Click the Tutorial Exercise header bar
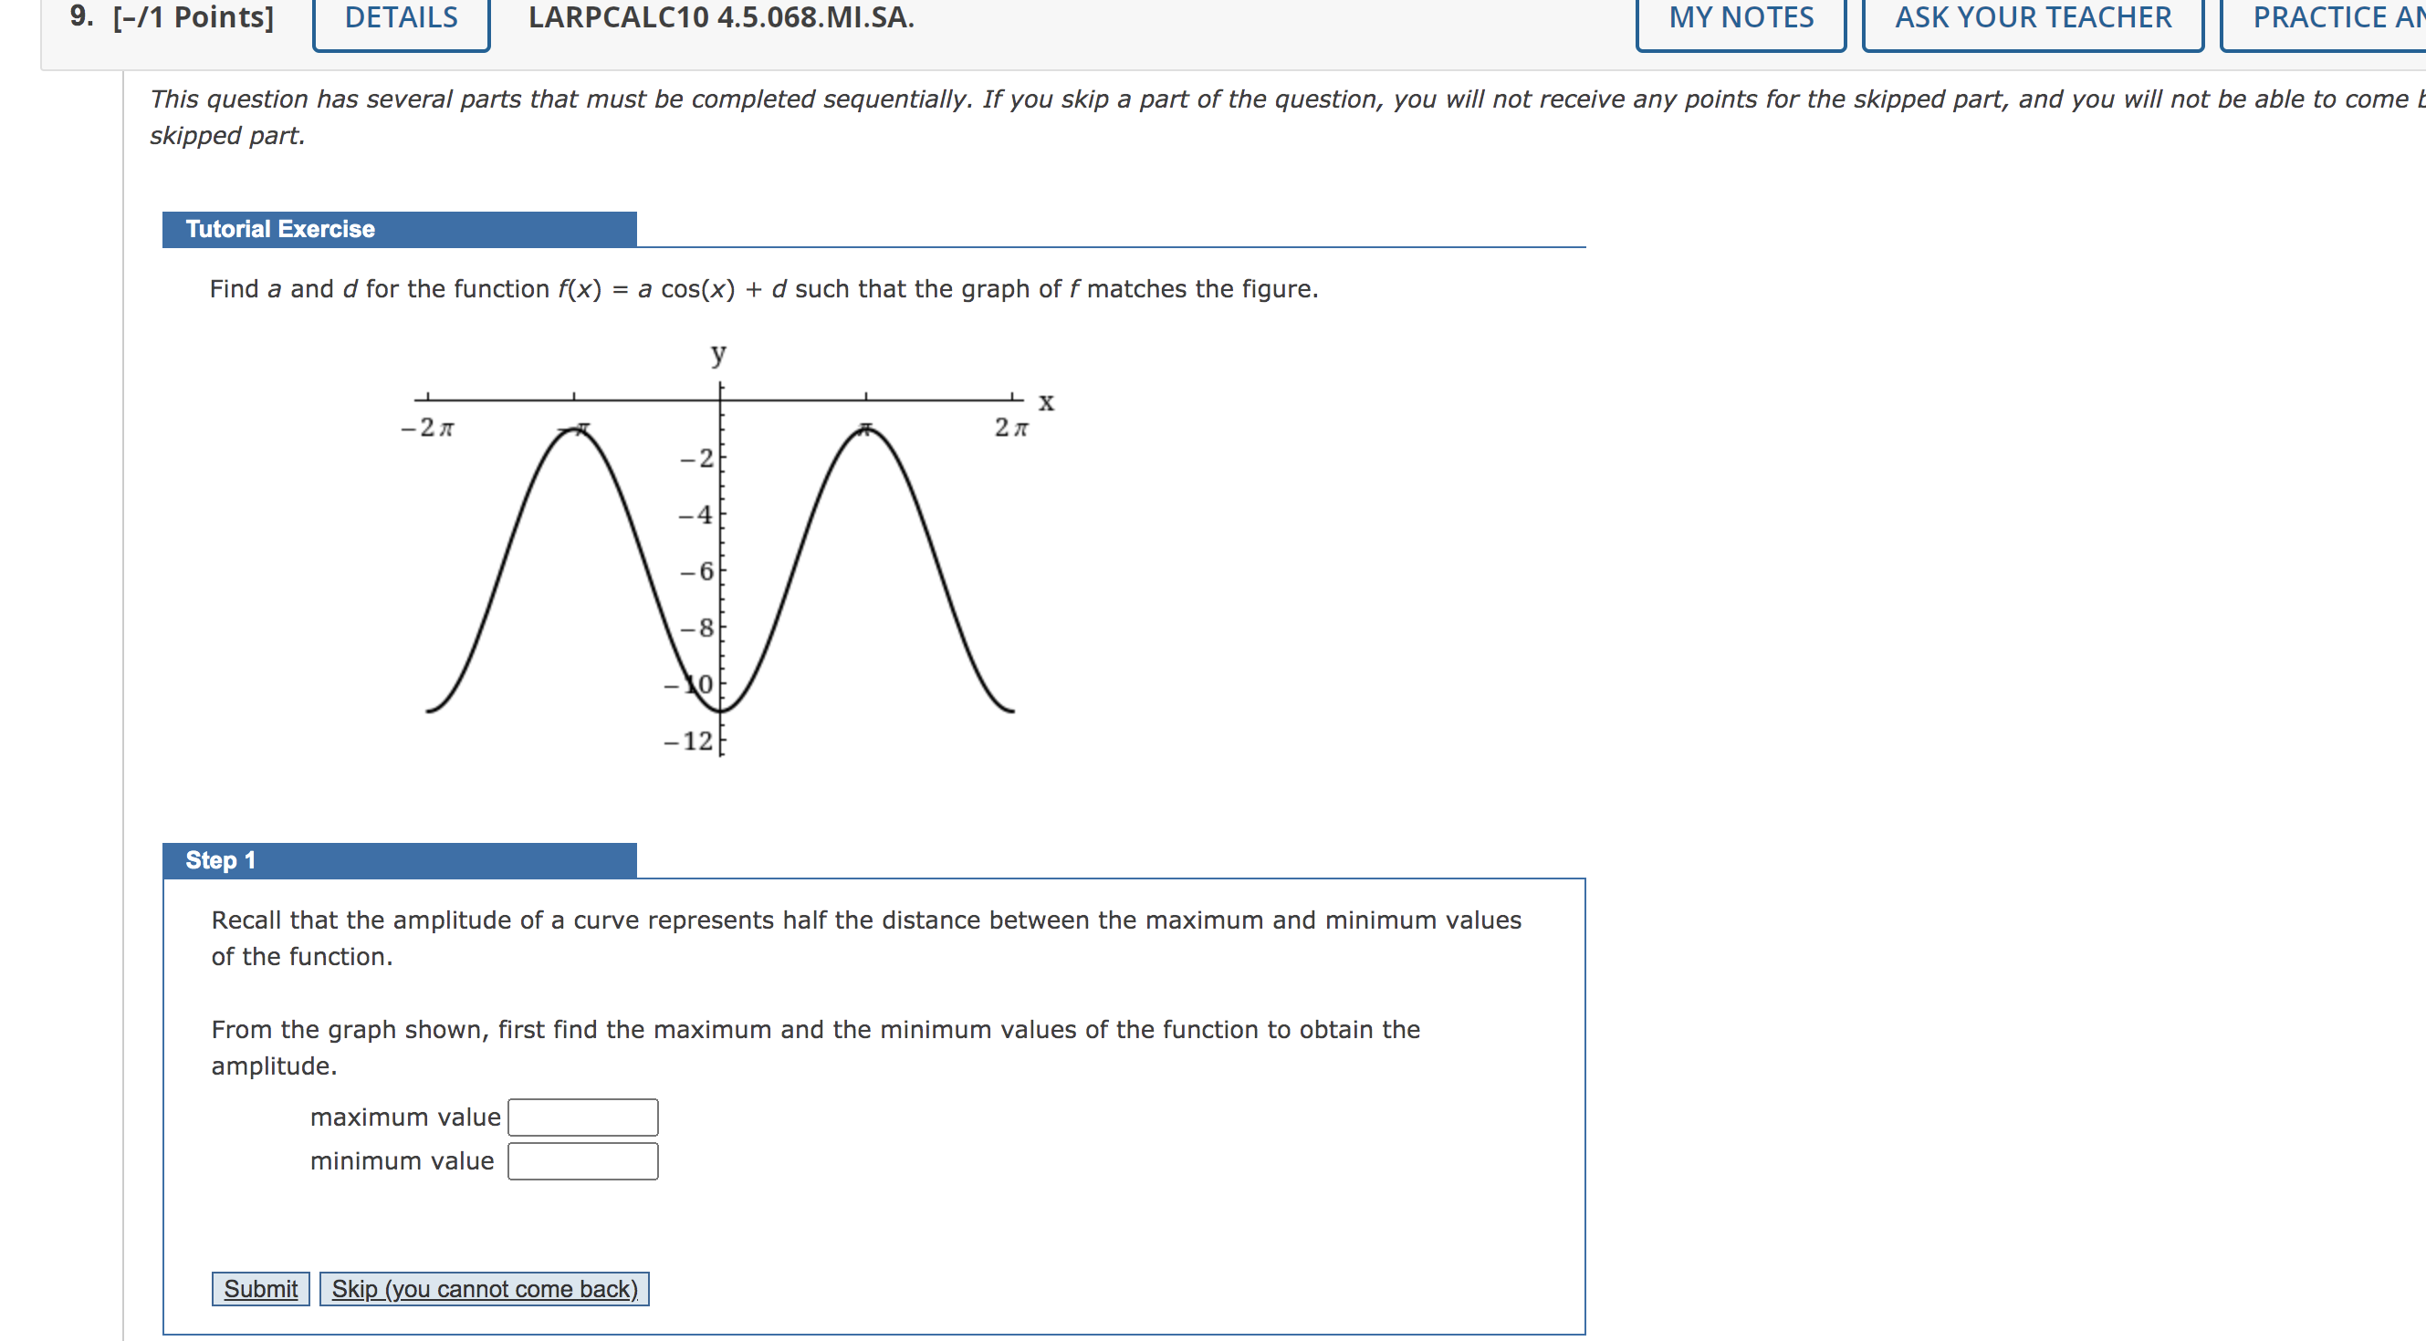Image resolution: width=2426 pixels, height=1341 pixels. pos(278,228)
